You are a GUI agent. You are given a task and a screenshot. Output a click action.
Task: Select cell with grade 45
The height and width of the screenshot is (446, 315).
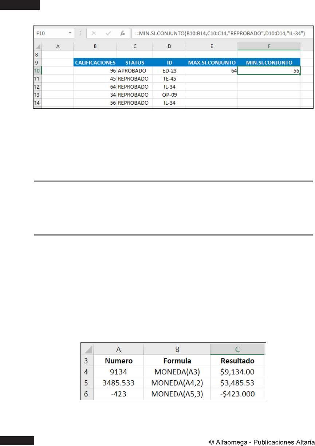[x=95, y=79]
